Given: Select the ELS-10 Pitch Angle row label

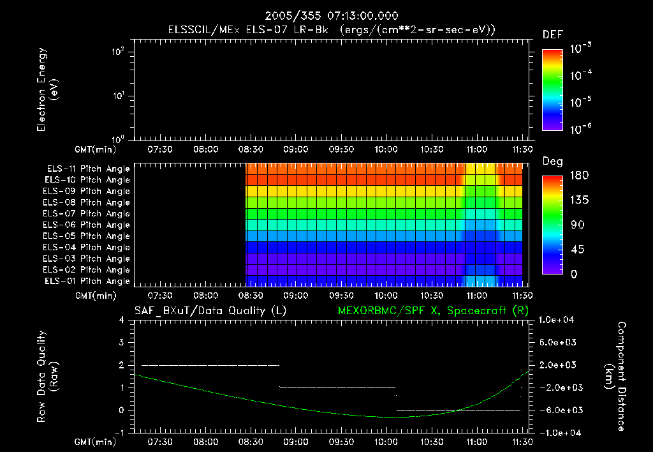Looking at the screenshot, I should [x=87, y=180].
